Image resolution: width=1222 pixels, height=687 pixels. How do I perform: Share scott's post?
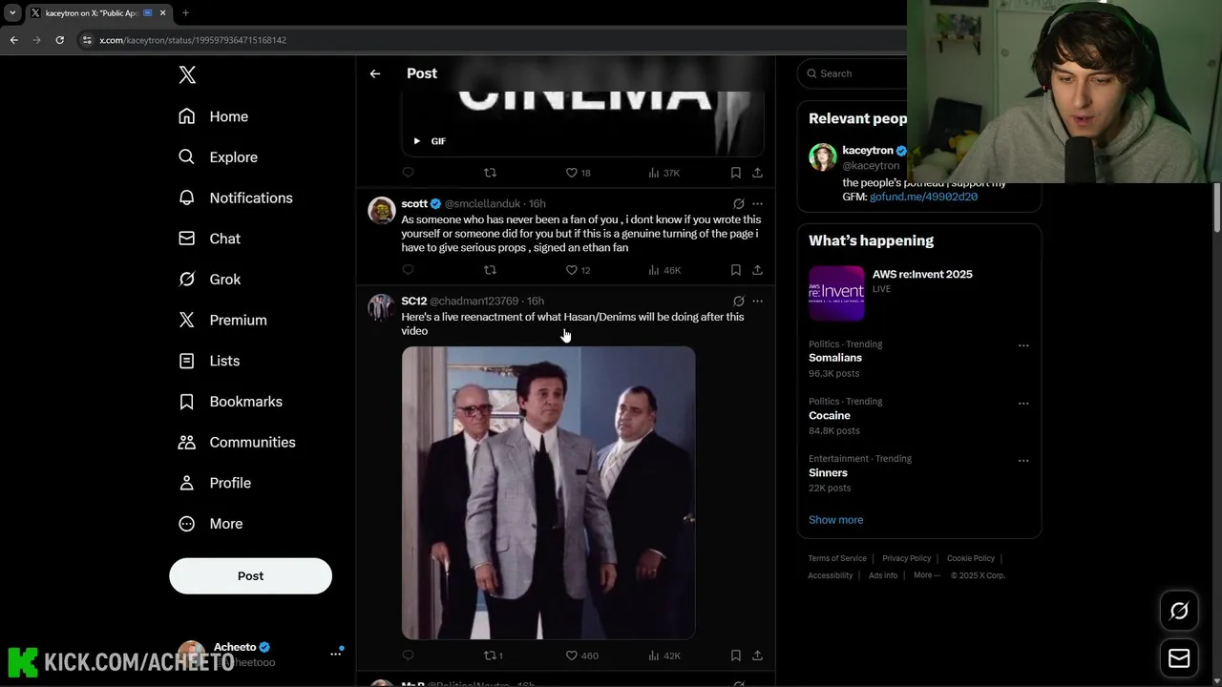tap(757, 270)
